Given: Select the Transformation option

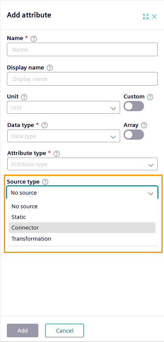Looking at the screenshot, I should [82, 239].
